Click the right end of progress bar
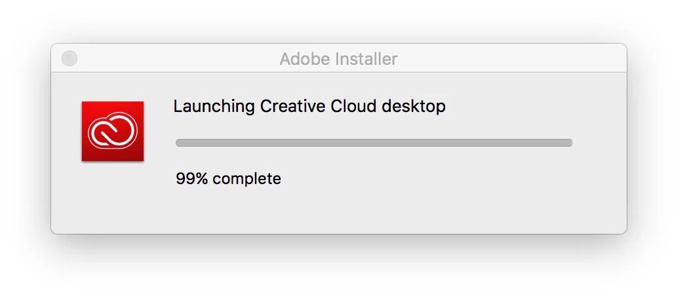The height and width of the screenshot is (296, 685). [569, 143]
